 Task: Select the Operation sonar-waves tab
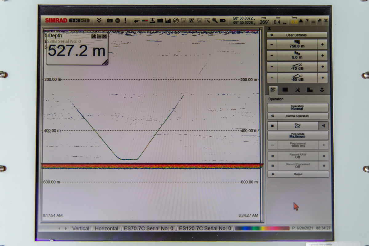(273, 90)
